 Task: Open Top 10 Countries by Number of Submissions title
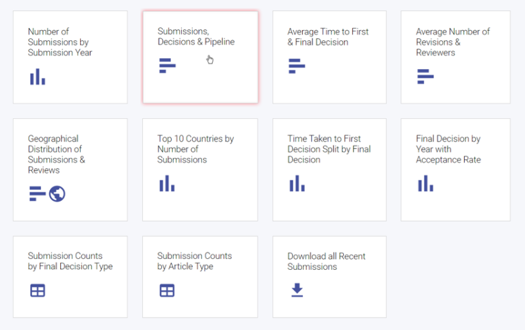[x=196, y=149]
